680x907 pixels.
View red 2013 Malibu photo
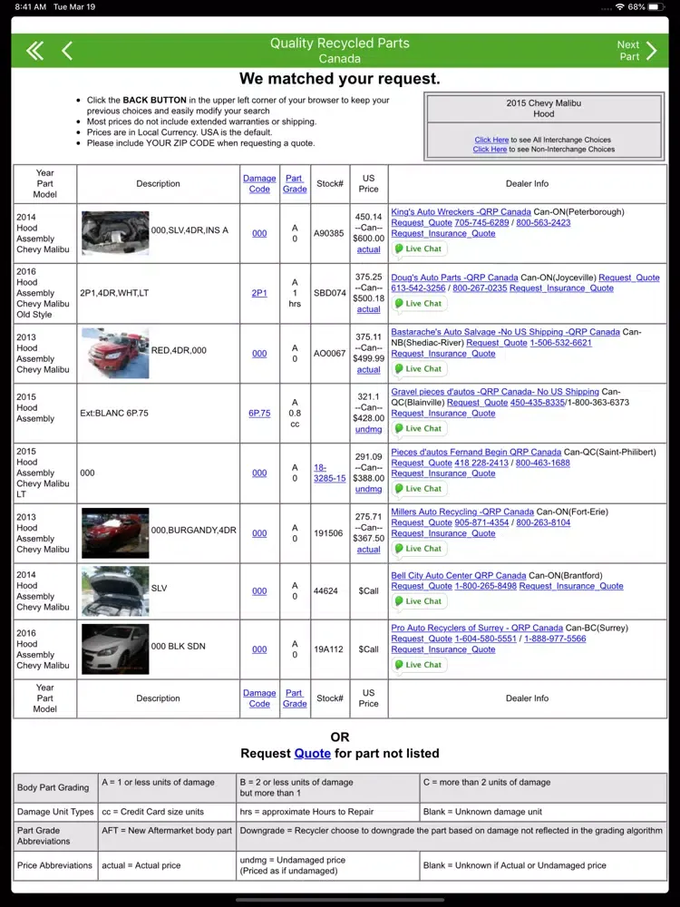click(115, 354)
